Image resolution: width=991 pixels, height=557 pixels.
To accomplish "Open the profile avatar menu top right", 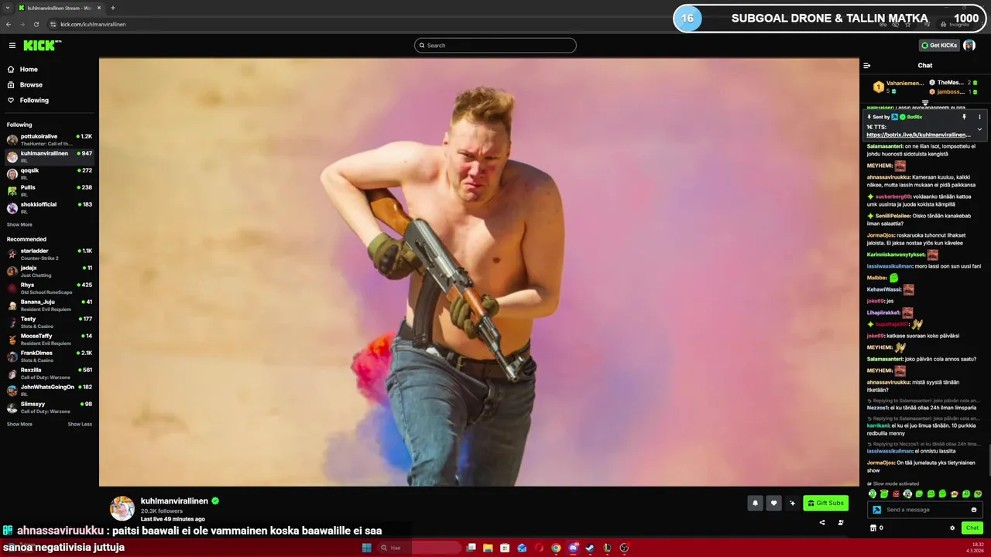I will pos(969,46).
